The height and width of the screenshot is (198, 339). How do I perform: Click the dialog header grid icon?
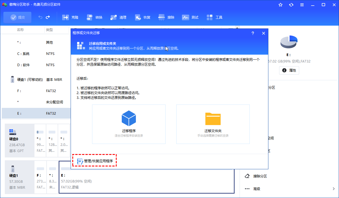pos(81,46)
